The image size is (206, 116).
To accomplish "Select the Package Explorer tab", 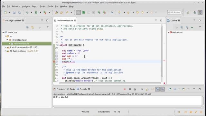I will tap(13, 21).
